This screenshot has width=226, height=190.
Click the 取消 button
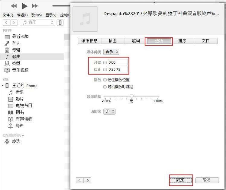coord(207,180)
